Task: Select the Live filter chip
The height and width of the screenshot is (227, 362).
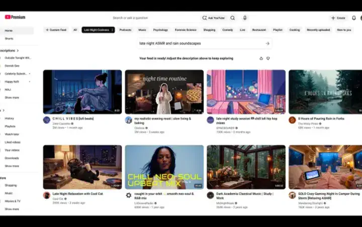Action: [242, 30]
